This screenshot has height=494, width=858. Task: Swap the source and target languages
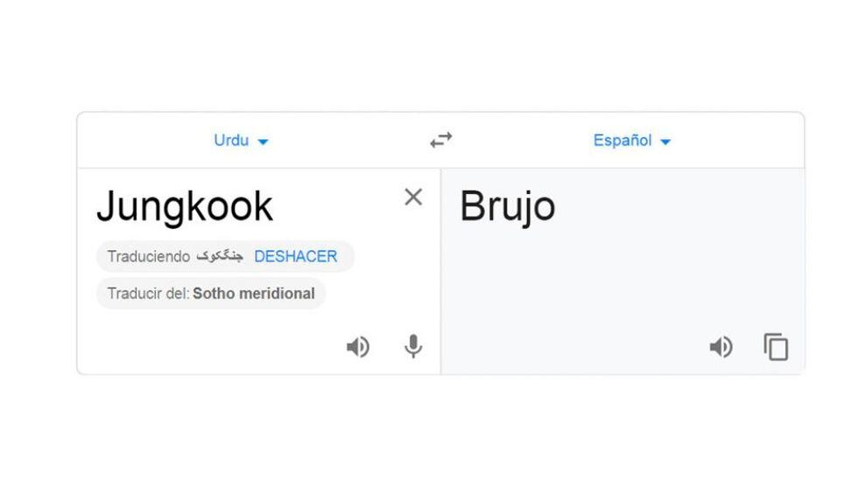(441, 140)
